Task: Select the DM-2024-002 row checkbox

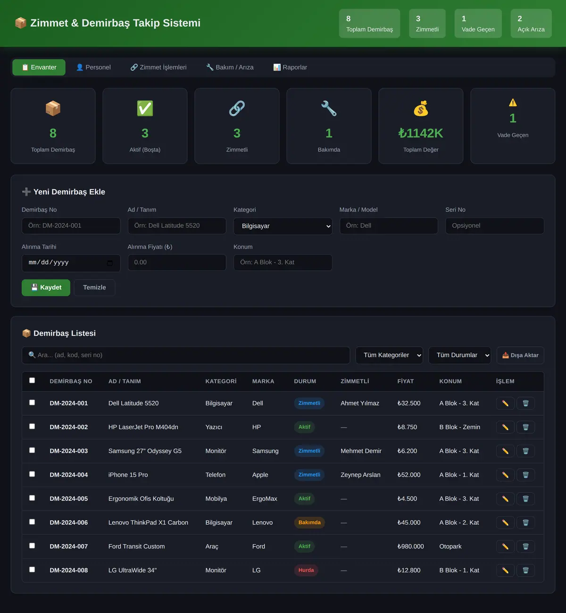Action: (32, 426)
